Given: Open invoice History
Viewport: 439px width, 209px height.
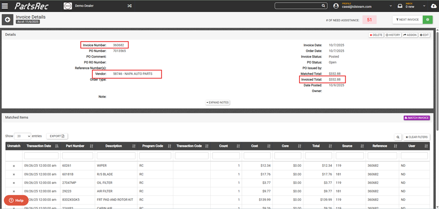Looking at the screenshot, I should [x=393, y=35].
